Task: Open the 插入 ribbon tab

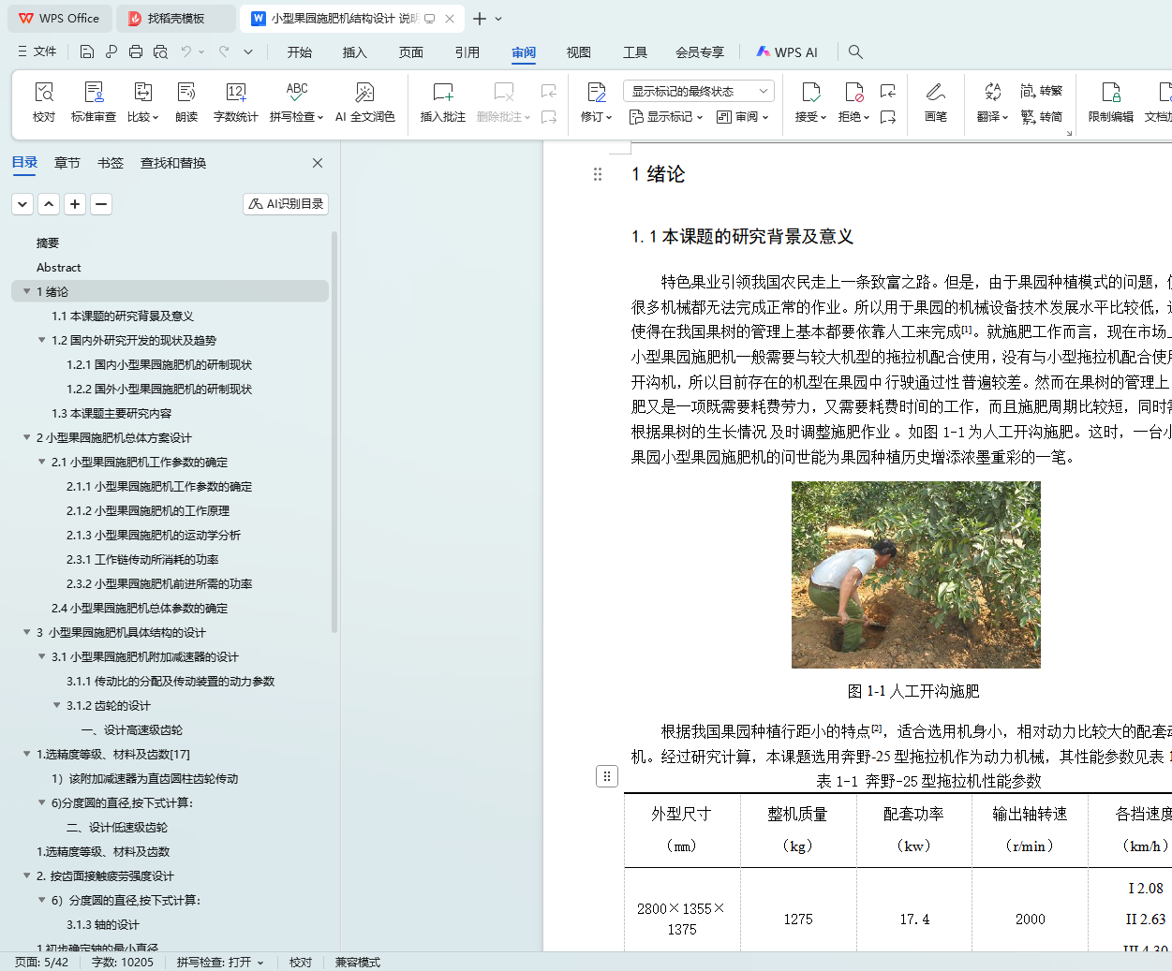Action: click(x=355, y=52)
